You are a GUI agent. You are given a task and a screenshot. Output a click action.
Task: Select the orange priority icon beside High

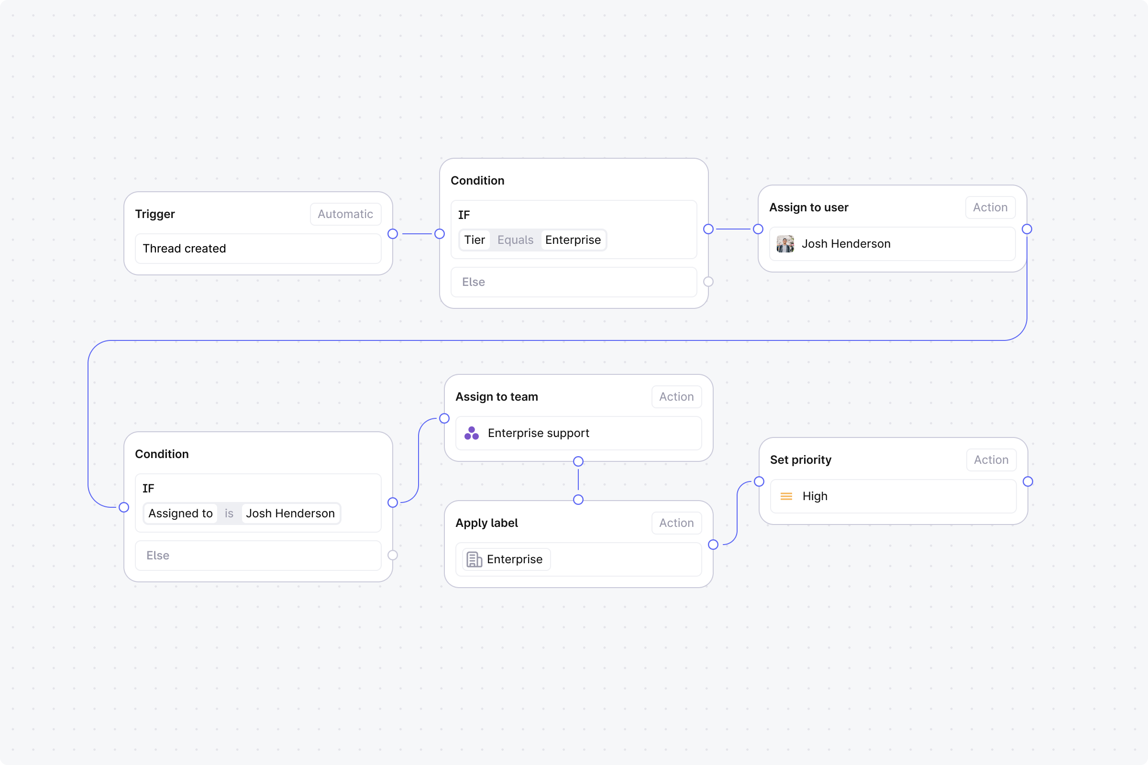coord(786,496)
